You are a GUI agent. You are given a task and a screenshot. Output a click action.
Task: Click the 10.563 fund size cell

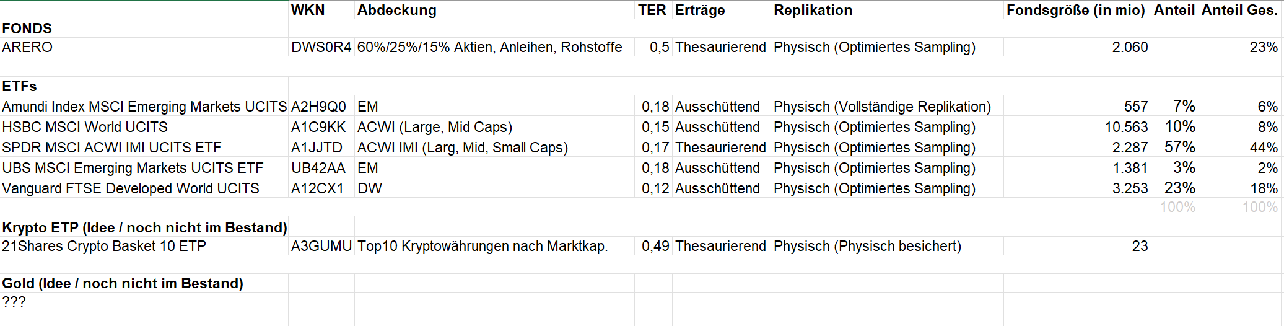click(1126, 127)
